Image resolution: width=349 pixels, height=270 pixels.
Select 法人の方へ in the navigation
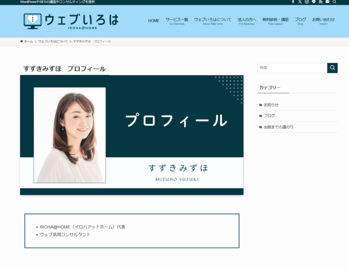pos(247,21)
